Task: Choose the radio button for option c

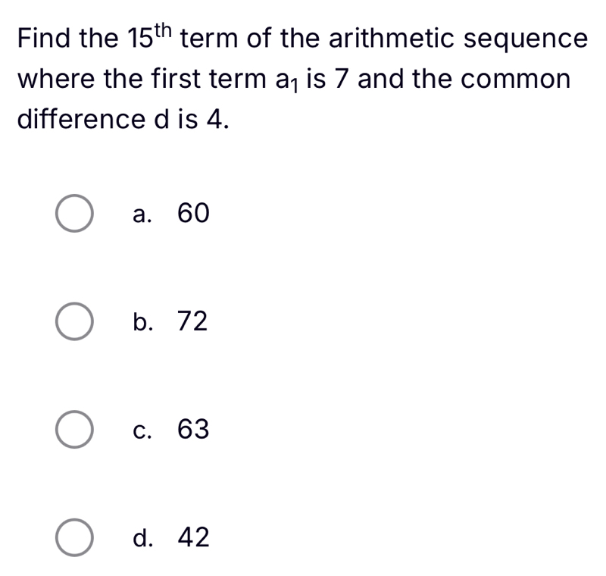Action: point(74,430)
